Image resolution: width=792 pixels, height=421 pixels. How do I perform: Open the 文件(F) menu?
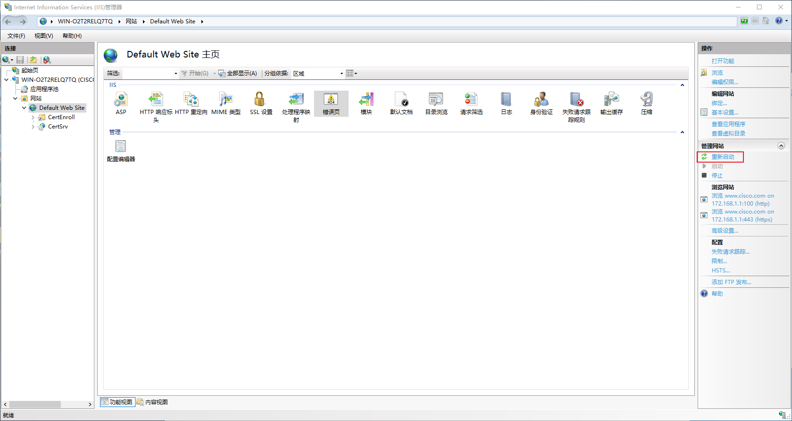point(16,36)
